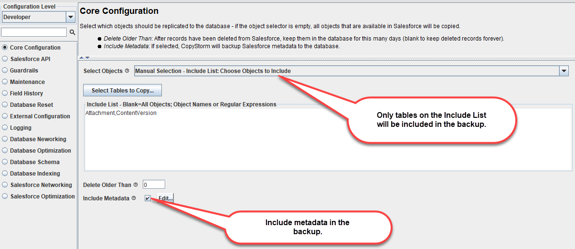Click help icon beside Delete Older Than
The image size is (575, 249).
click(136, 185)
